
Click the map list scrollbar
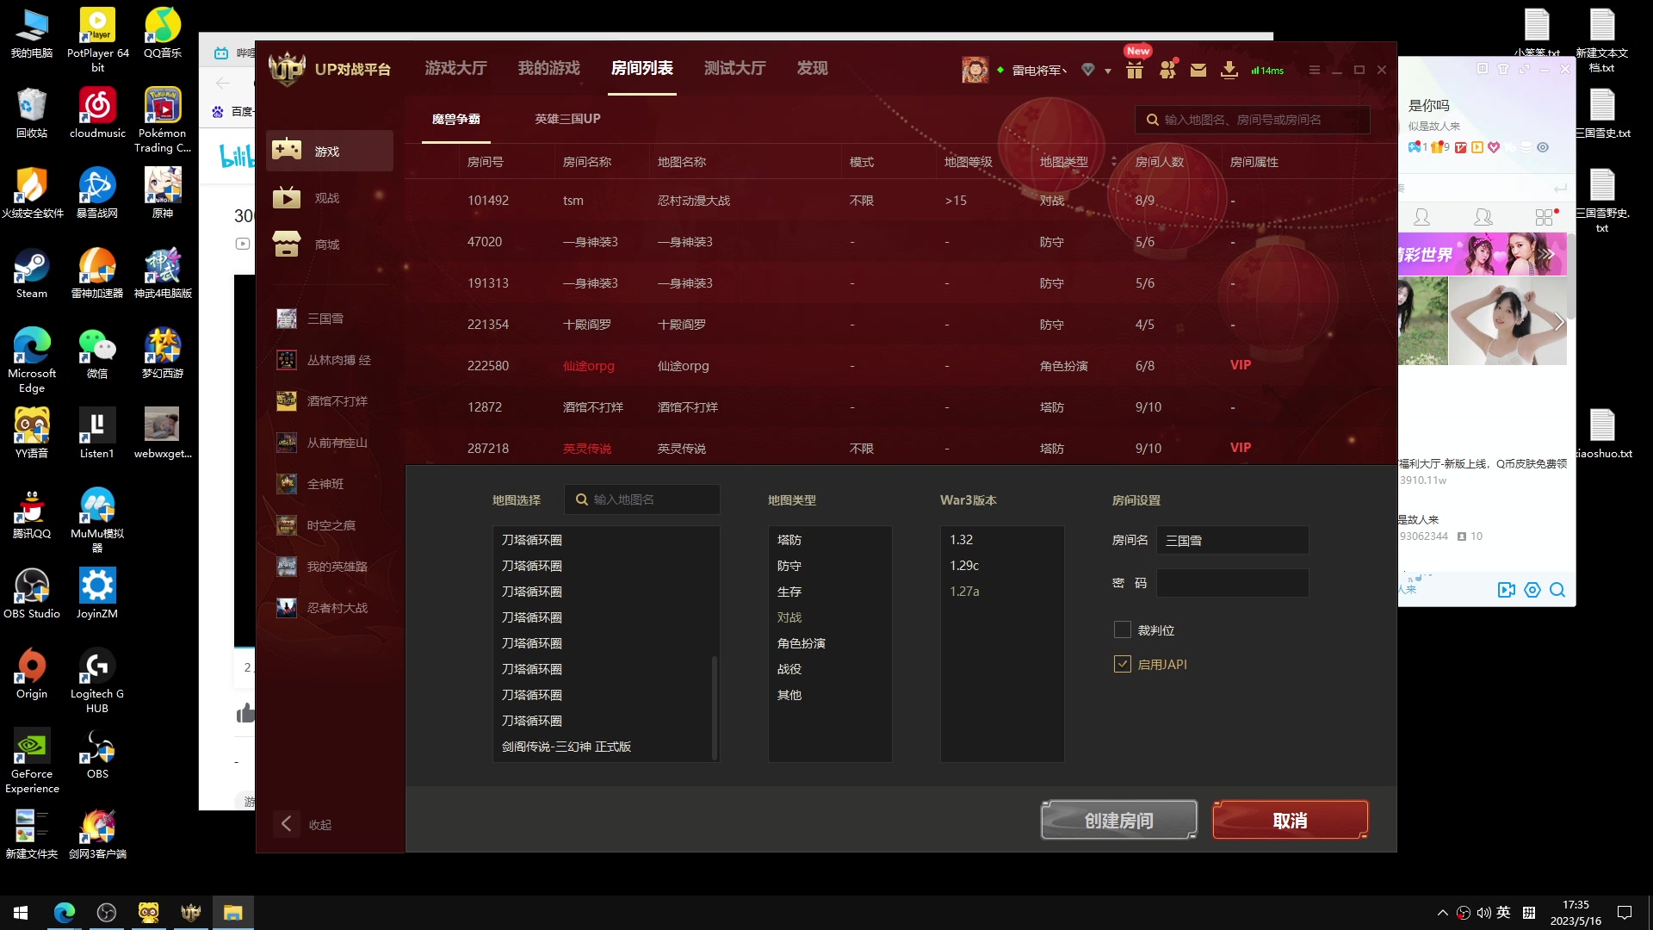pyautogui.click(x=714, y=706)
